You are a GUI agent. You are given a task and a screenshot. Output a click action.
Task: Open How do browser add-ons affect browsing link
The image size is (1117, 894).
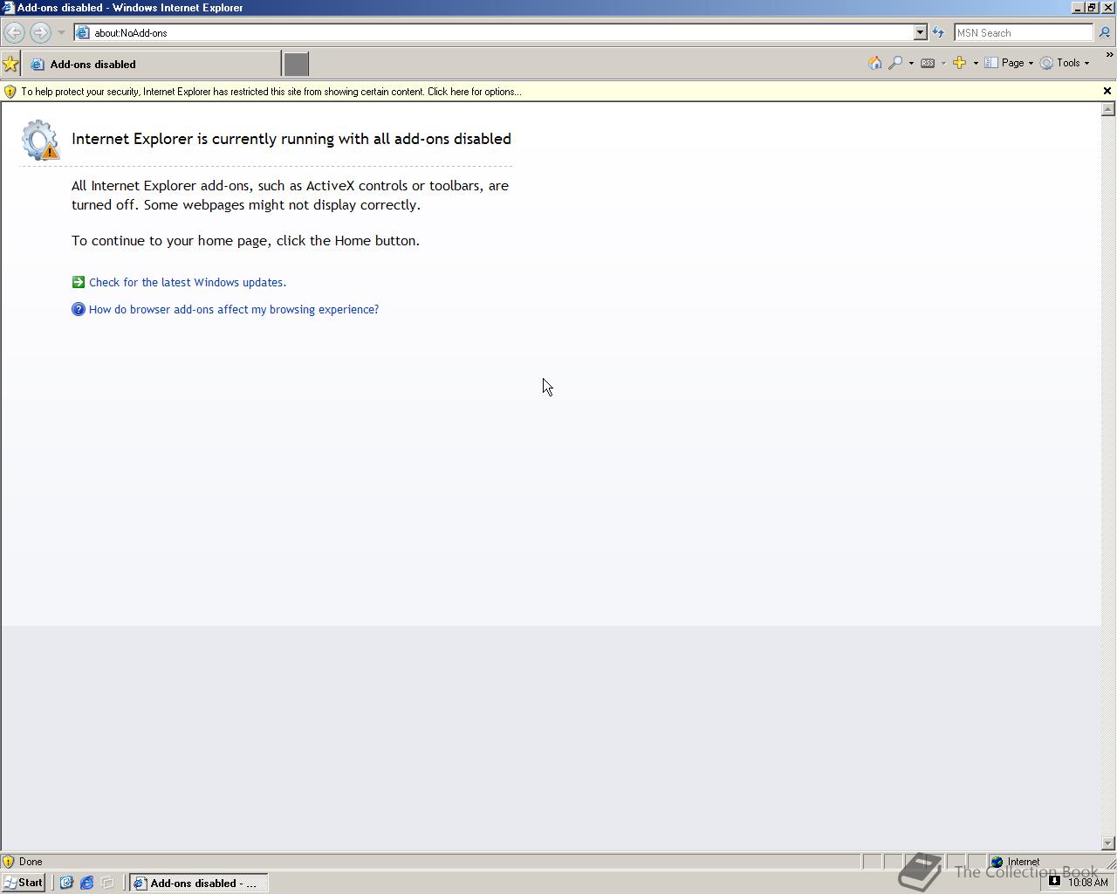[234, 310]
